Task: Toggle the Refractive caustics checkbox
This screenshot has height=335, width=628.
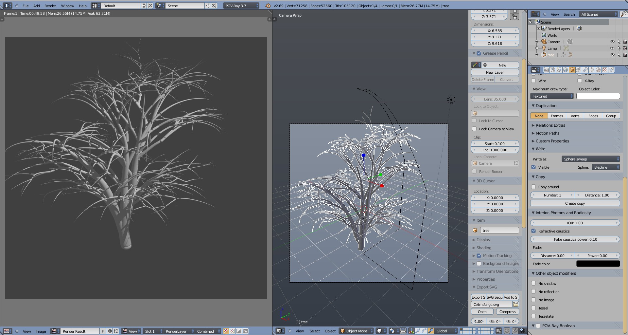Action: click(534, 231)
